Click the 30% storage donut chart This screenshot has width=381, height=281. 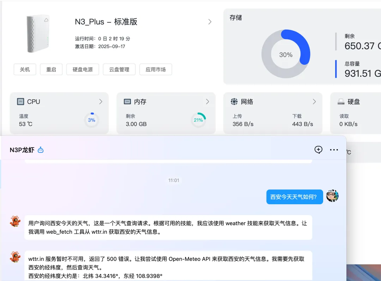pyautogui.click(x=286, y=54)
